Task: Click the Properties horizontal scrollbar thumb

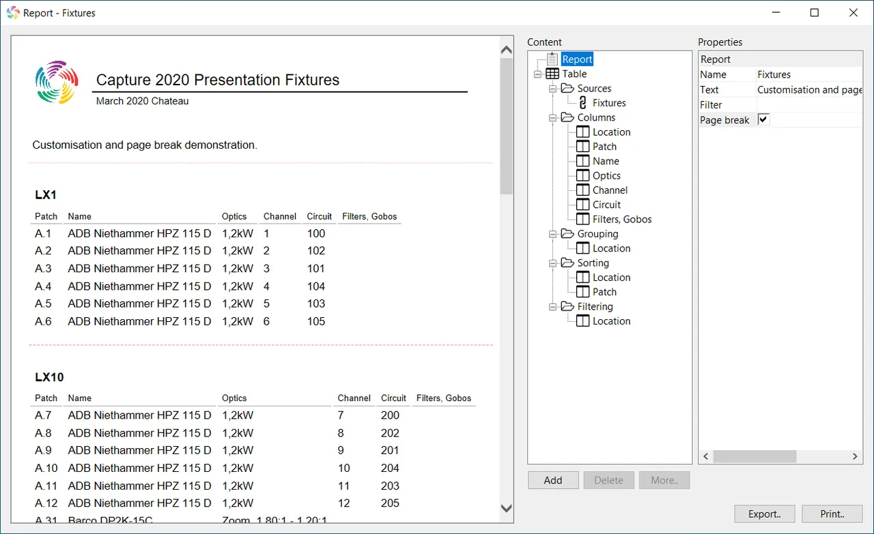Action: click(x=755, y=456)
